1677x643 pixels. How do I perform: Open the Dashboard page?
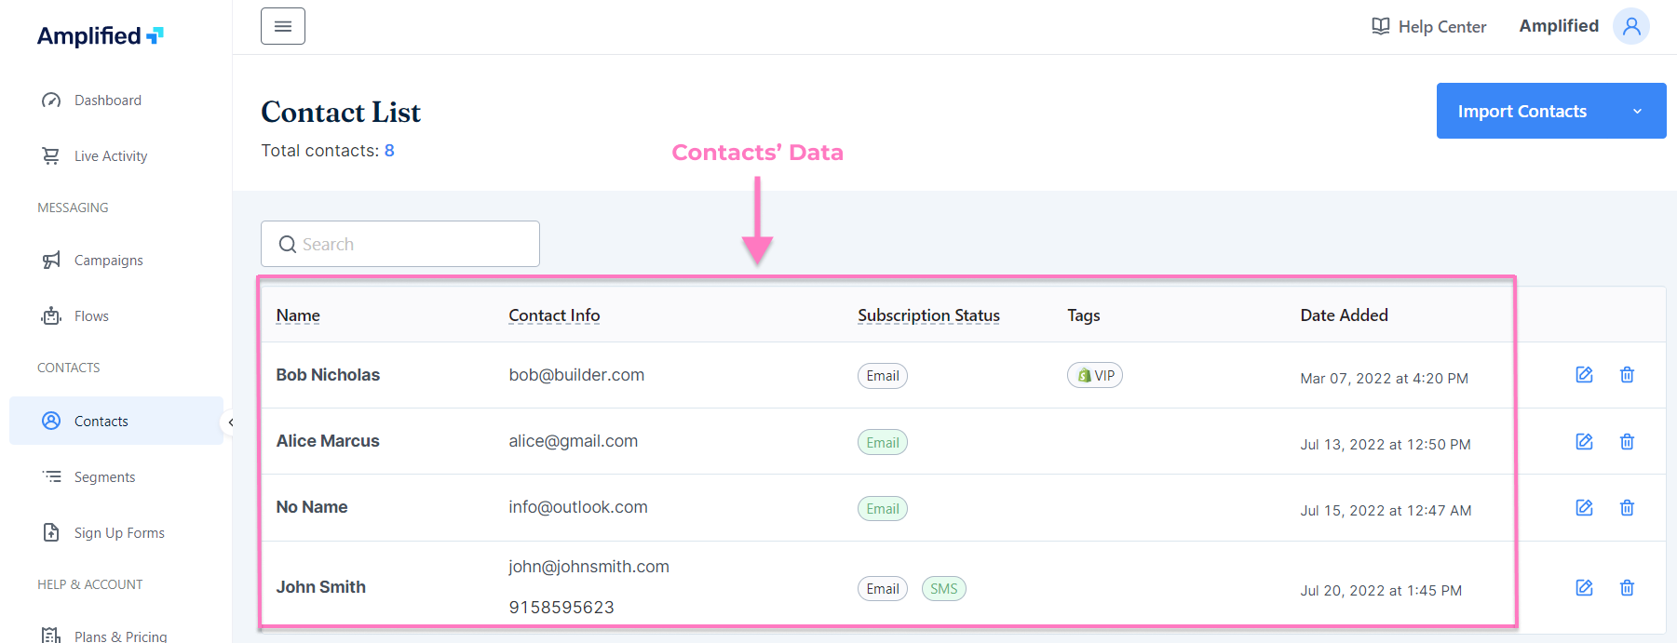coord(108,100)
